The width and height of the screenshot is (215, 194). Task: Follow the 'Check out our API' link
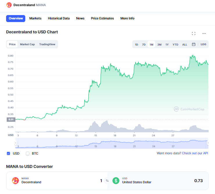click(x=195, y=153)
